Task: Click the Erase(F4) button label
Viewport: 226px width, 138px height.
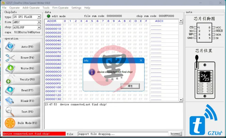Action: (x=27, y=58)
